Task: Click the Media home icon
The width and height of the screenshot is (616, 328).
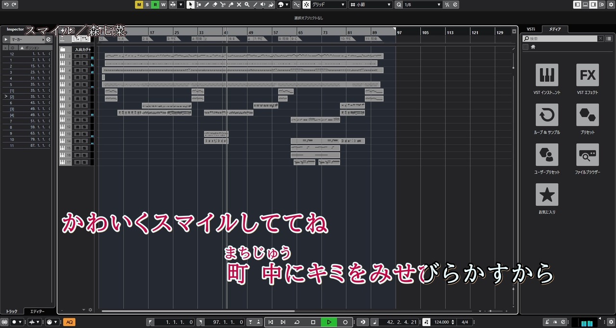Action: pos(533,47)
